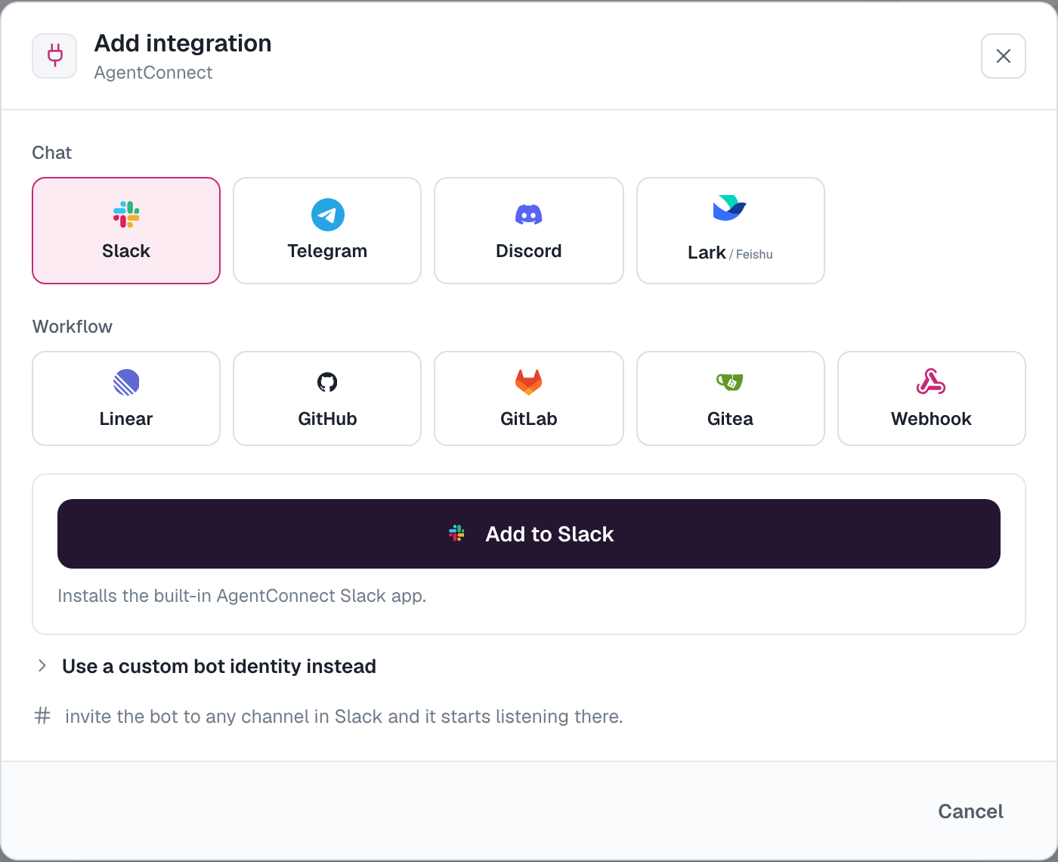Select the Lark / Feishu integration
Viewport: 1058px width, 862px height.
pyautogui.click(x=731, y=231)
